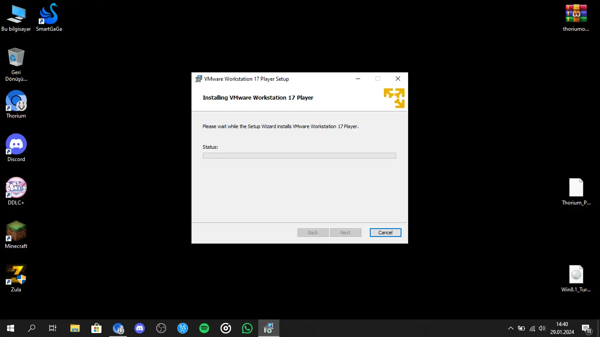Select the Geri Dönüşüm recycle bin icon
The width and height of the screenshot is (600, 337).
(x=16, y=65)
